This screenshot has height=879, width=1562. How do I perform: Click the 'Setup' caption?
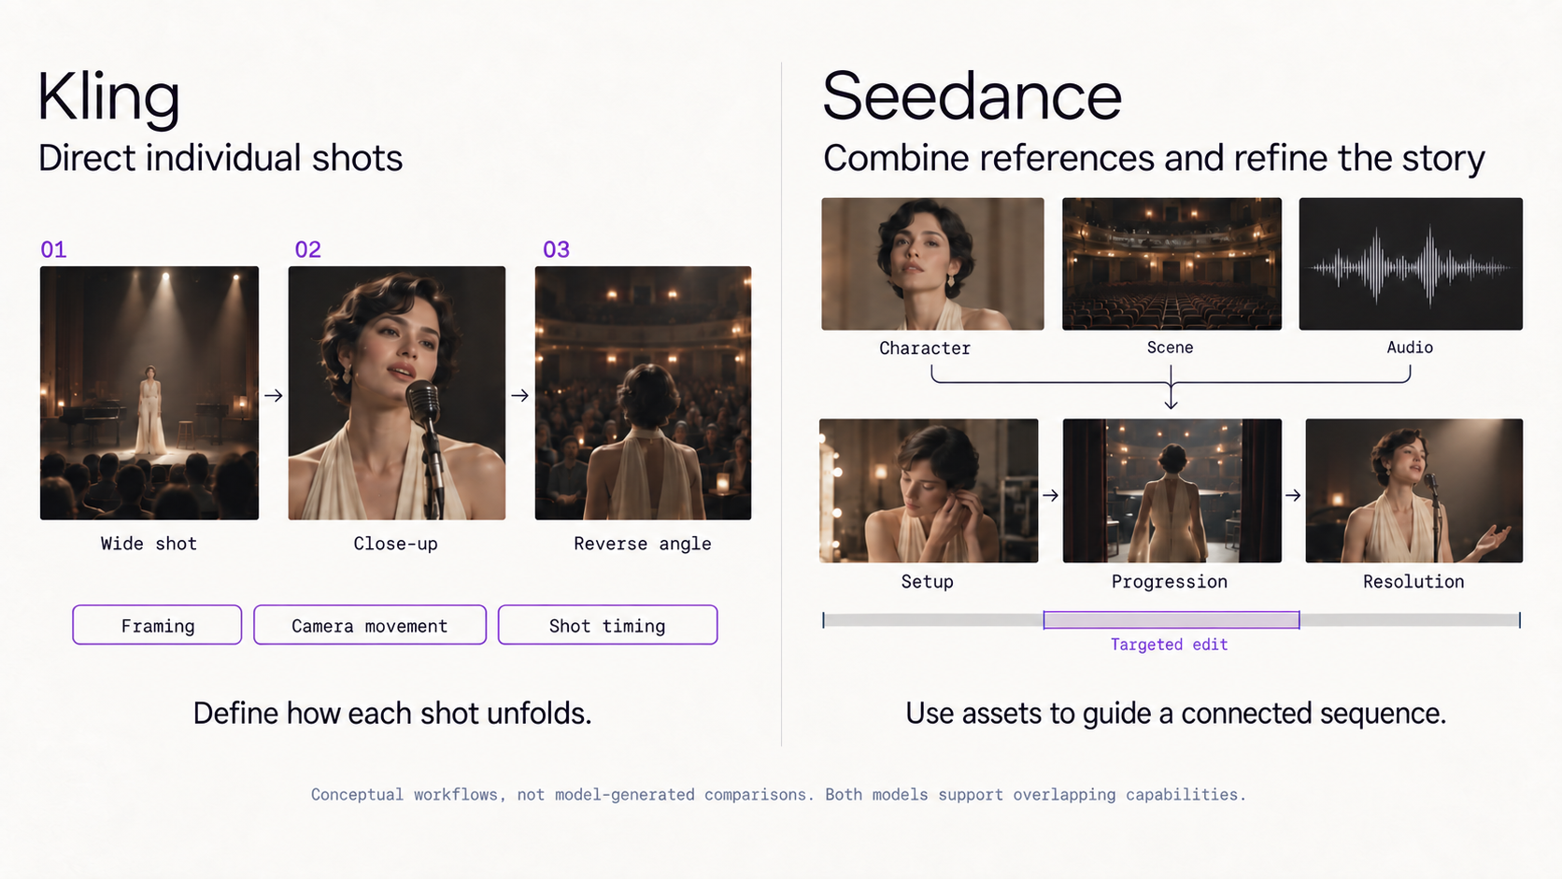[x=927, y=582]
